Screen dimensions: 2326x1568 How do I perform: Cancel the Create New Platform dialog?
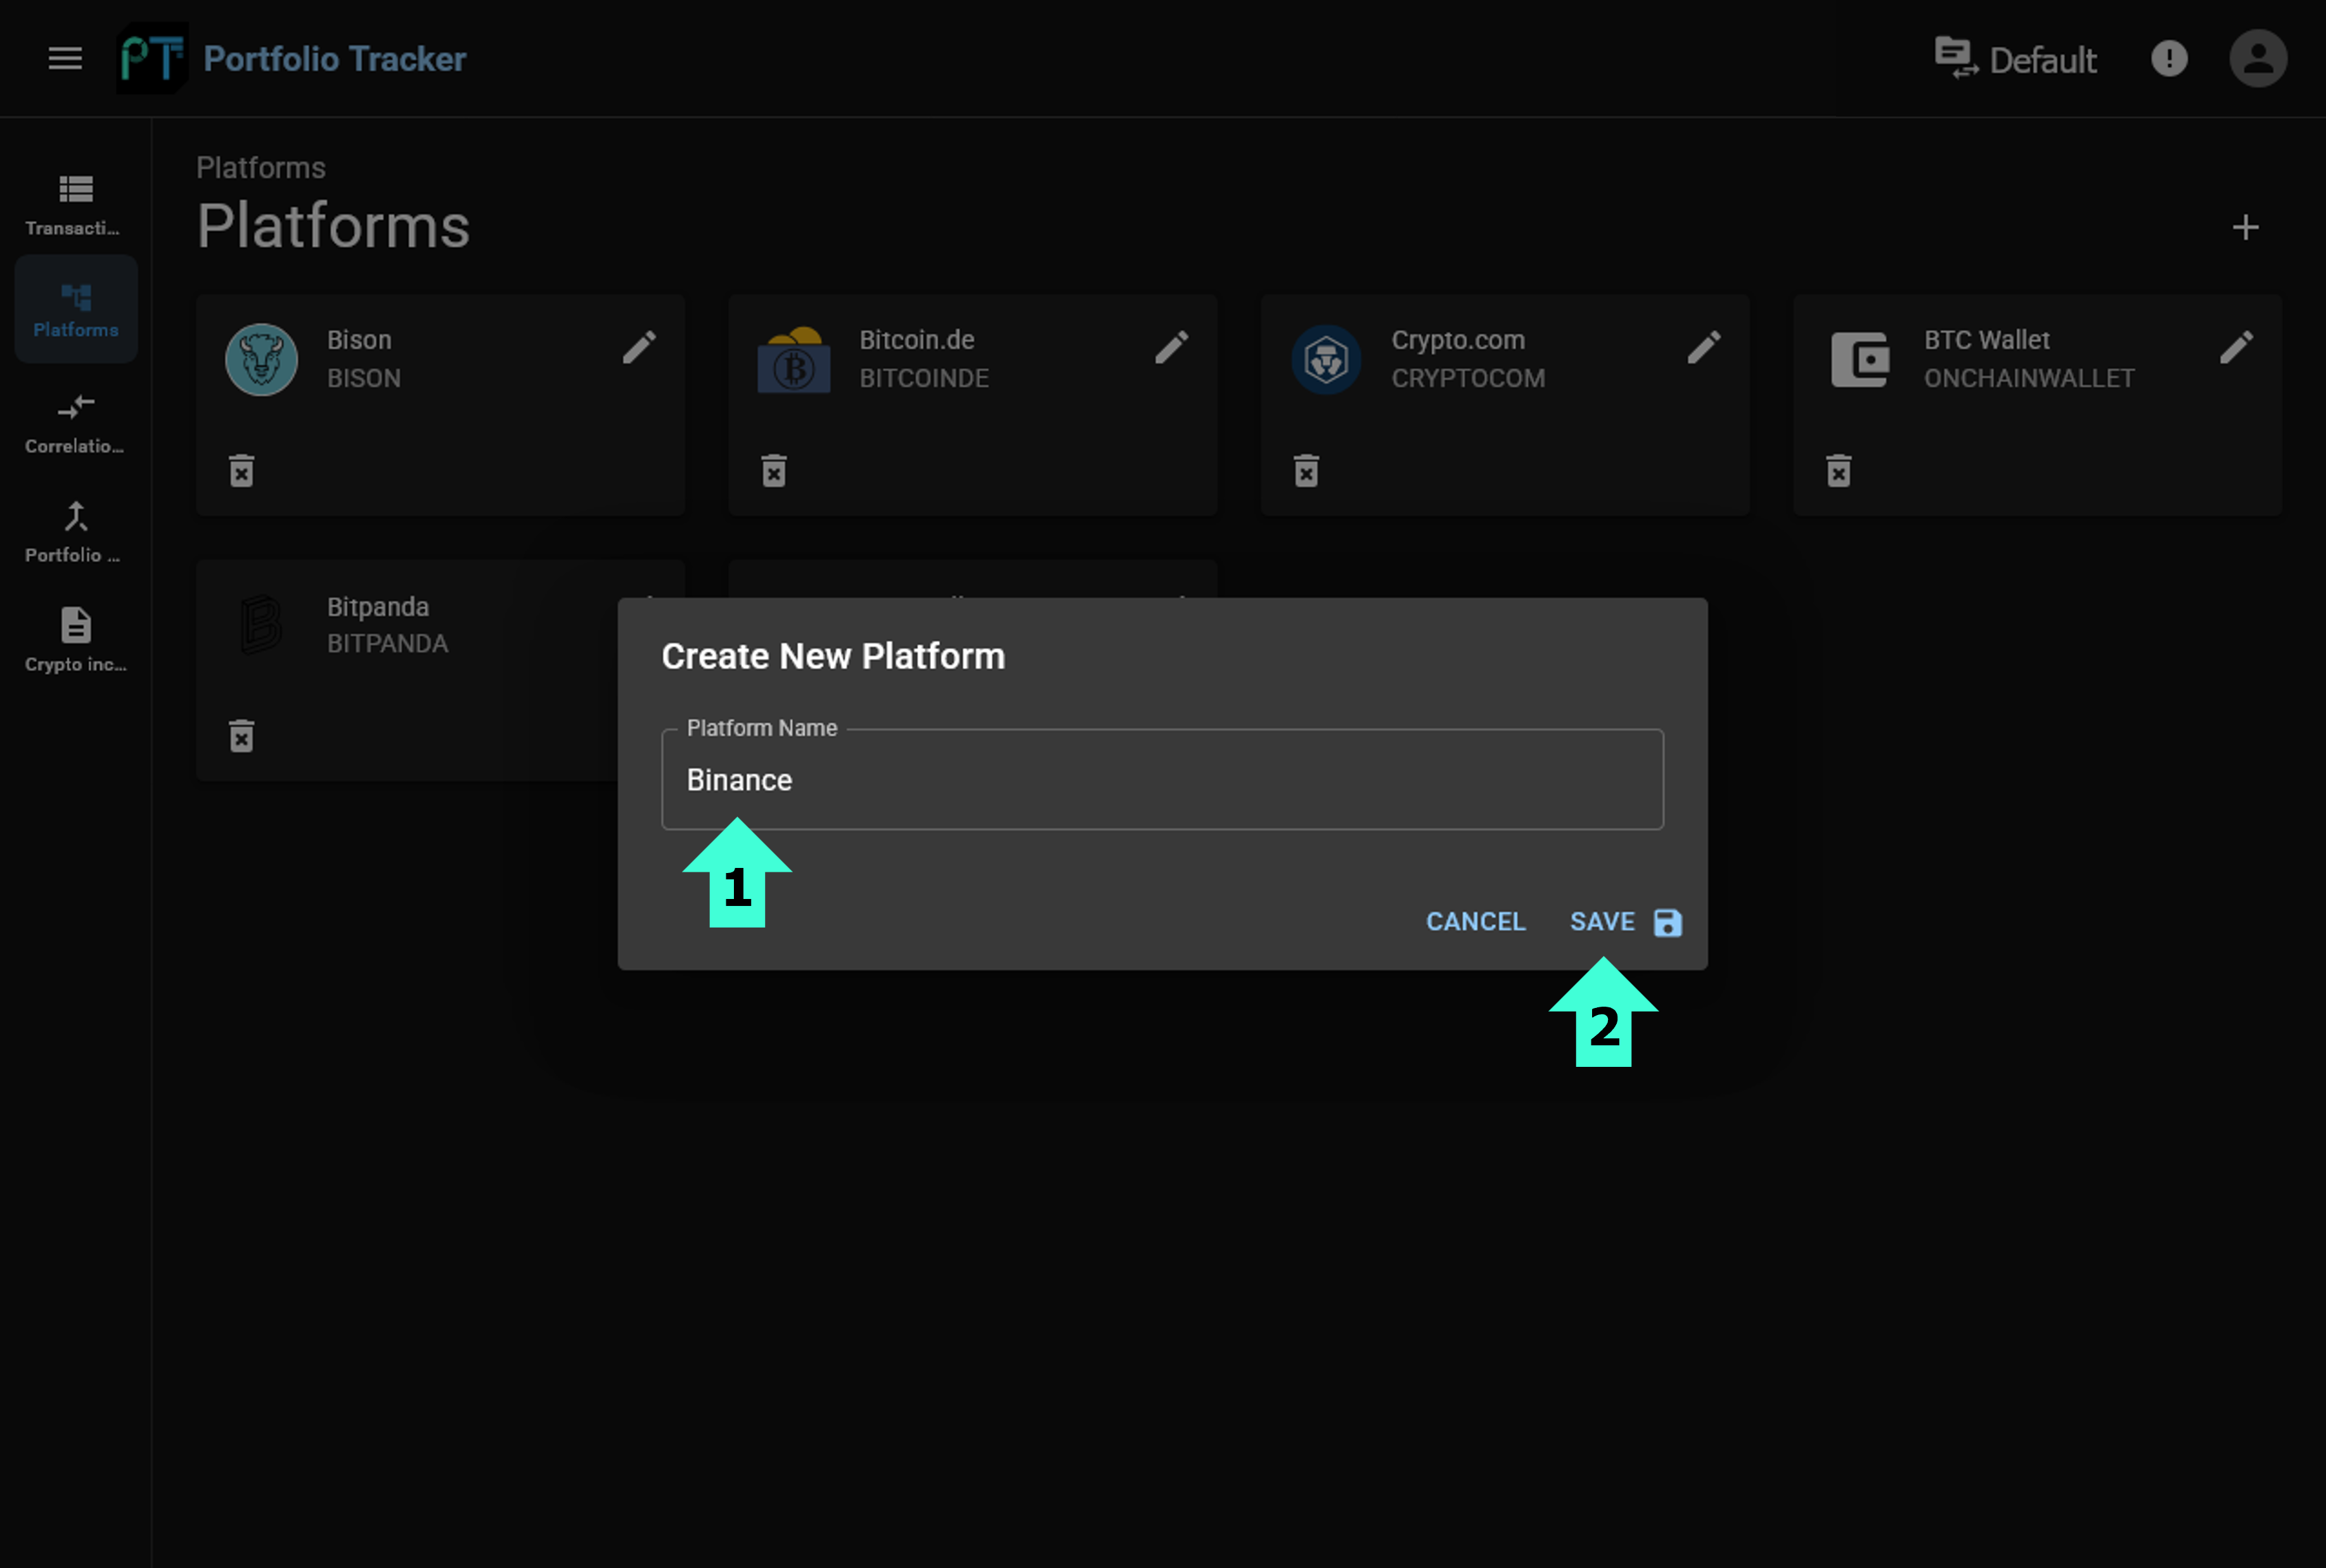click(x=1475, y=921)
